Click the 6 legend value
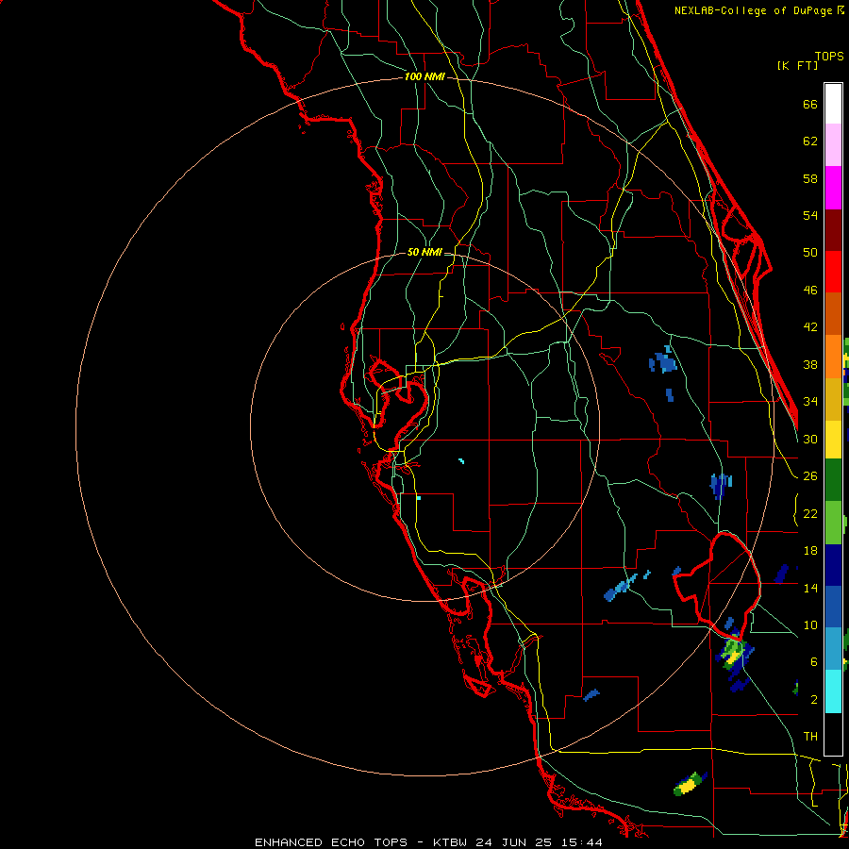The image size is (849, 849). (x=814, y=662)
